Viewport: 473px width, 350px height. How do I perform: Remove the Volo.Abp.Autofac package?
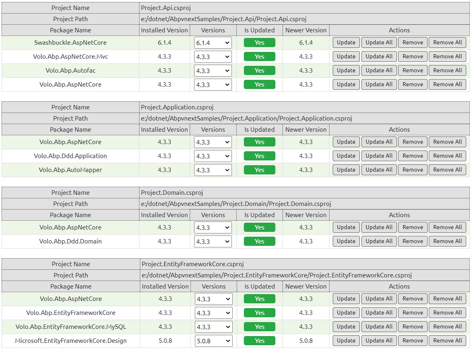pyautogui.click(x=413, y=70)
